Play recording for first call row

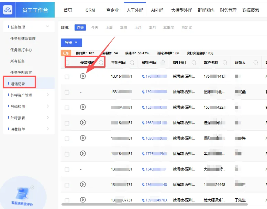coord(83,76)
